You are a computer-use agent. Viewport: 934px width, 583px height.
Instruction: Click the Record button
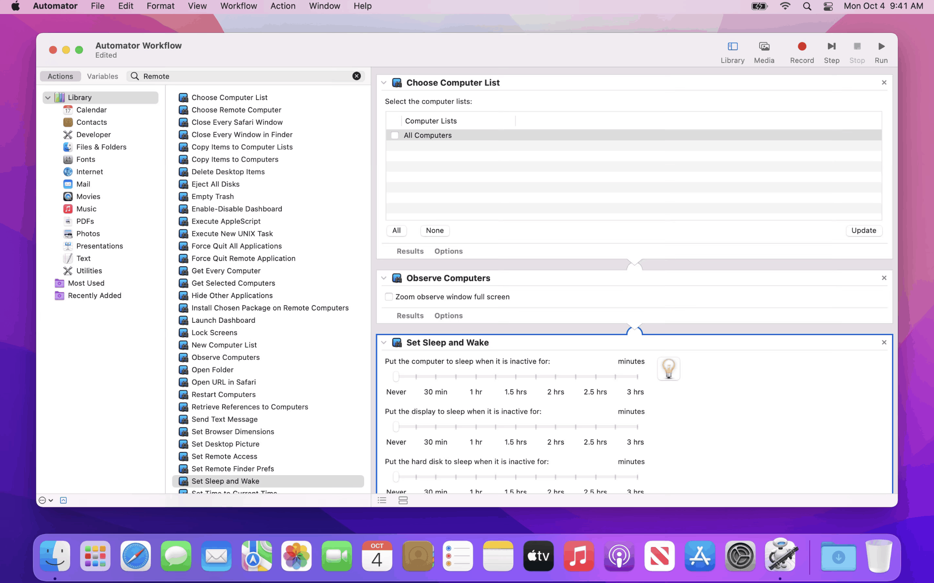pos(801,51)
